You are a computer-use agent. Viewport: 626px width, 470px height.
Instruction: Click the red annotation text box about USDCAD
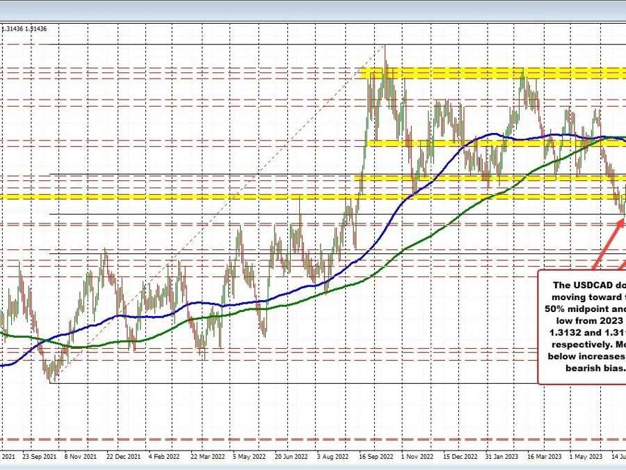tap(583, 326)
